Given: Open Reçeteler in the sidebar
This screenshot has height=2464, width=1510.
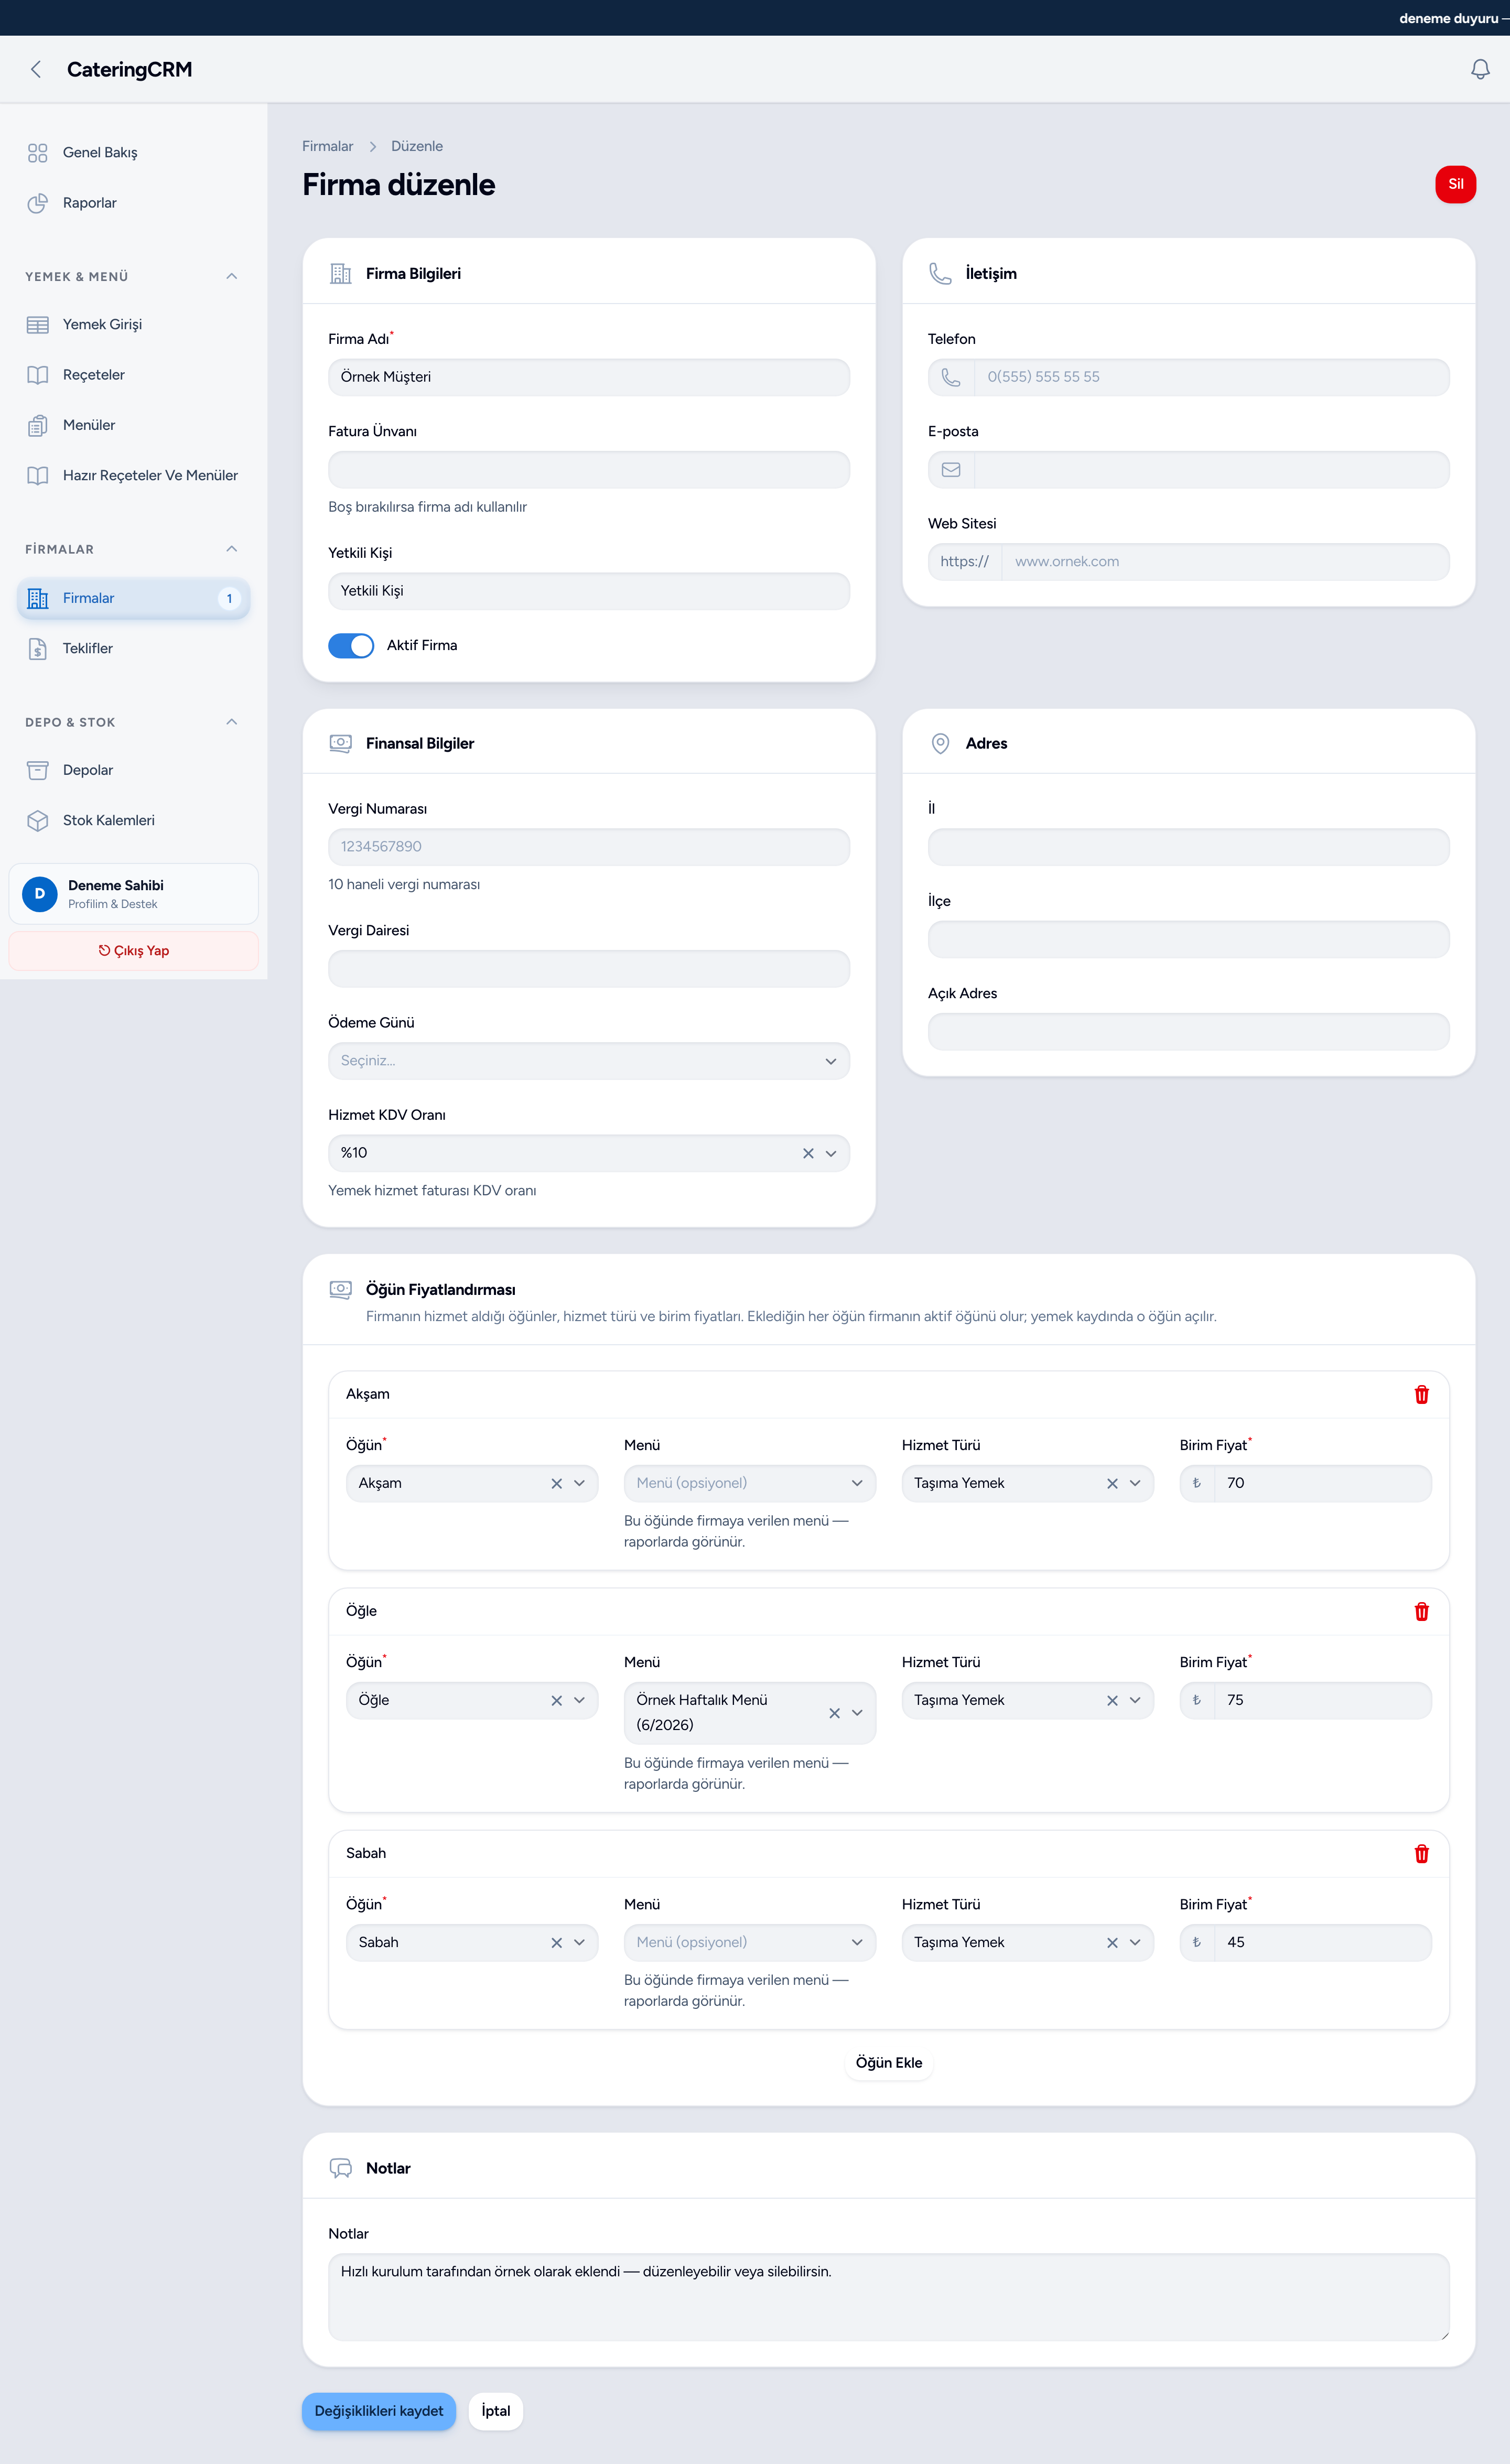Looking at the screenshot, I should [x=133, y=375].
